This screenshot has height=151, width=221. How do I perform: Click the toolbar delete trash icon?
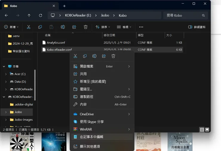(86, 27)
